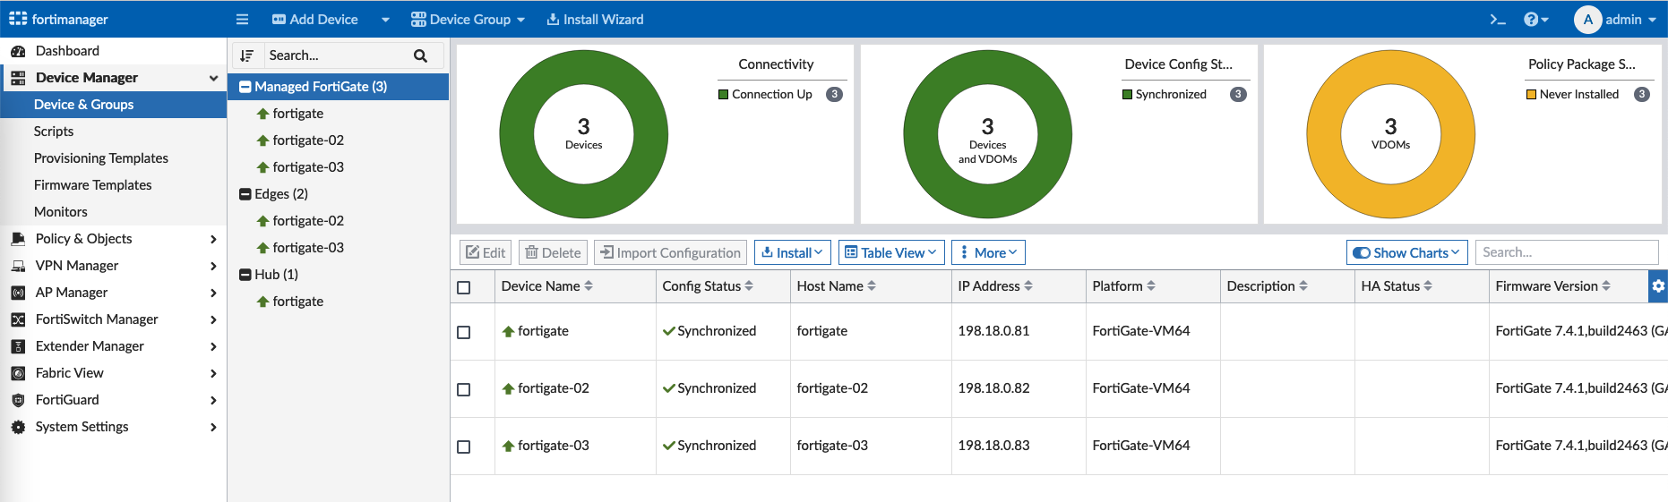Click the table Search input field
Viewport: 1668px width, 502px height.
tap(1566, 253)
